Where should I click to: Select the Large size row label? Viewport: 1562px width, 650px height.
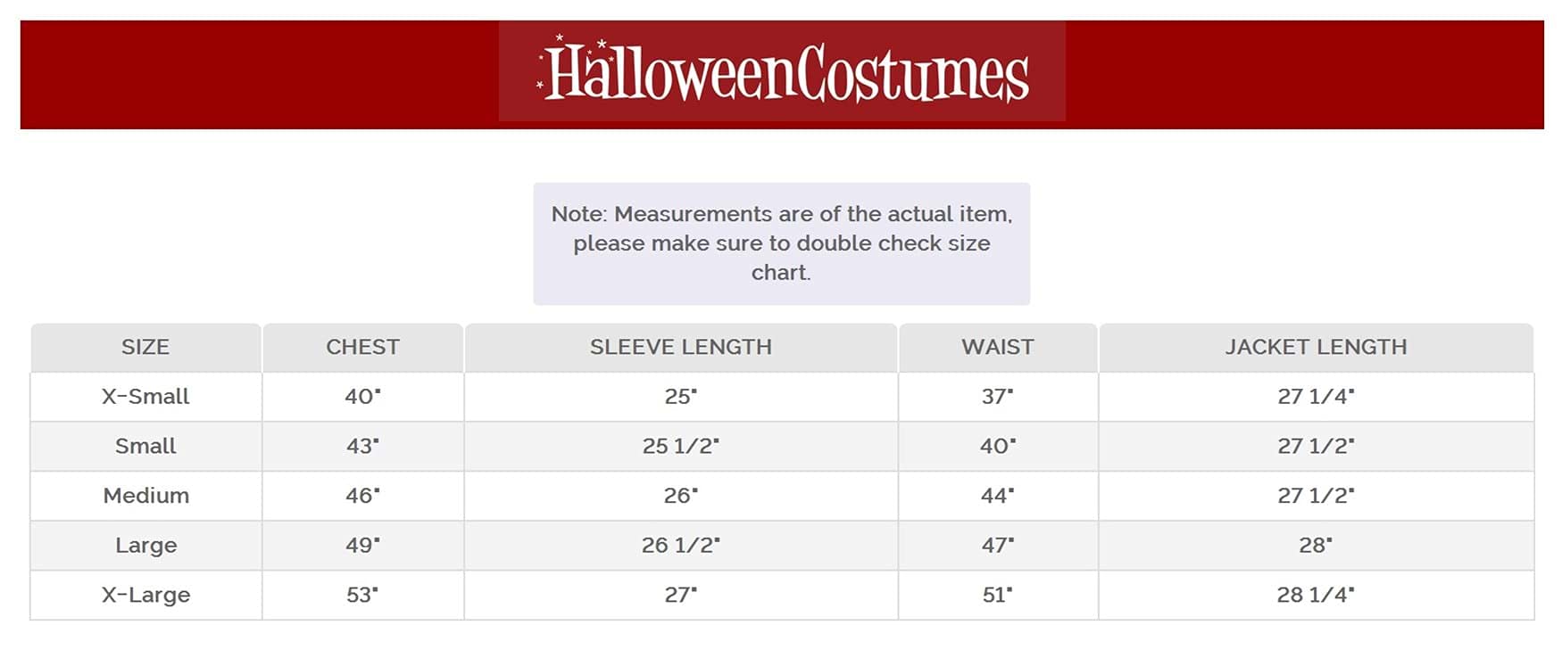click(x=145, y=545)
